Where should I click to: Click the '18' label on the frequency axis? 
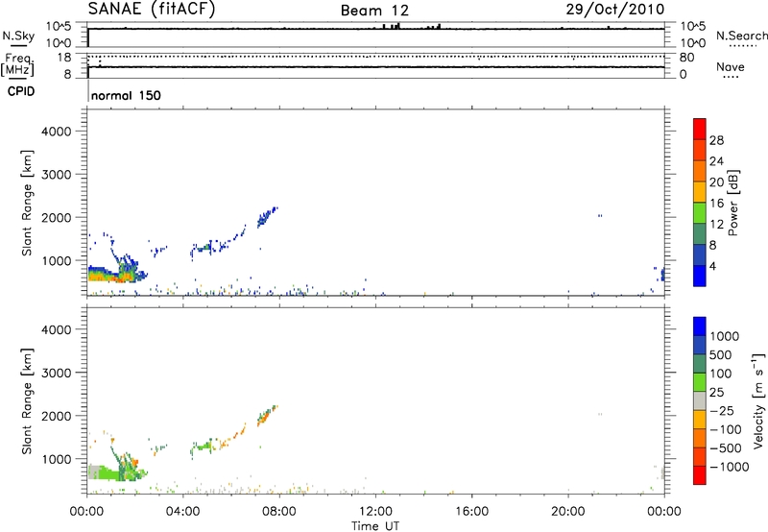click(x=64, y=58)
